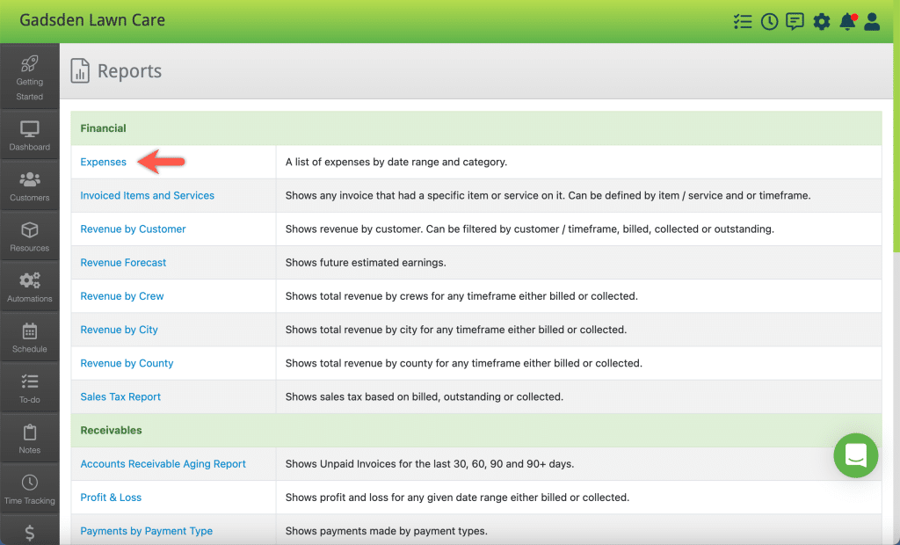Open Invoiced Items and Services report

click(x=147, y=195)
